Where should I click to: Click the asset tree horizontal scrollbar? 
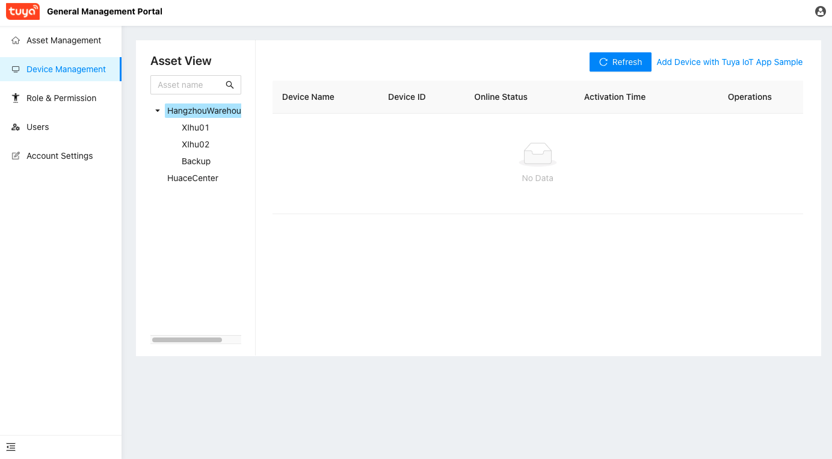[x=187, y=340]
